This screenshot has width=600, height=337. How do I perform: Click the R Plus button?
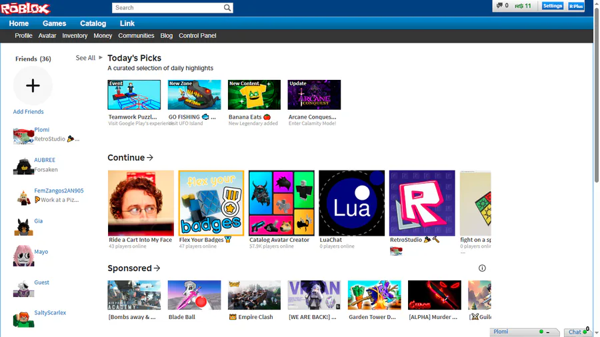point(576,6)
